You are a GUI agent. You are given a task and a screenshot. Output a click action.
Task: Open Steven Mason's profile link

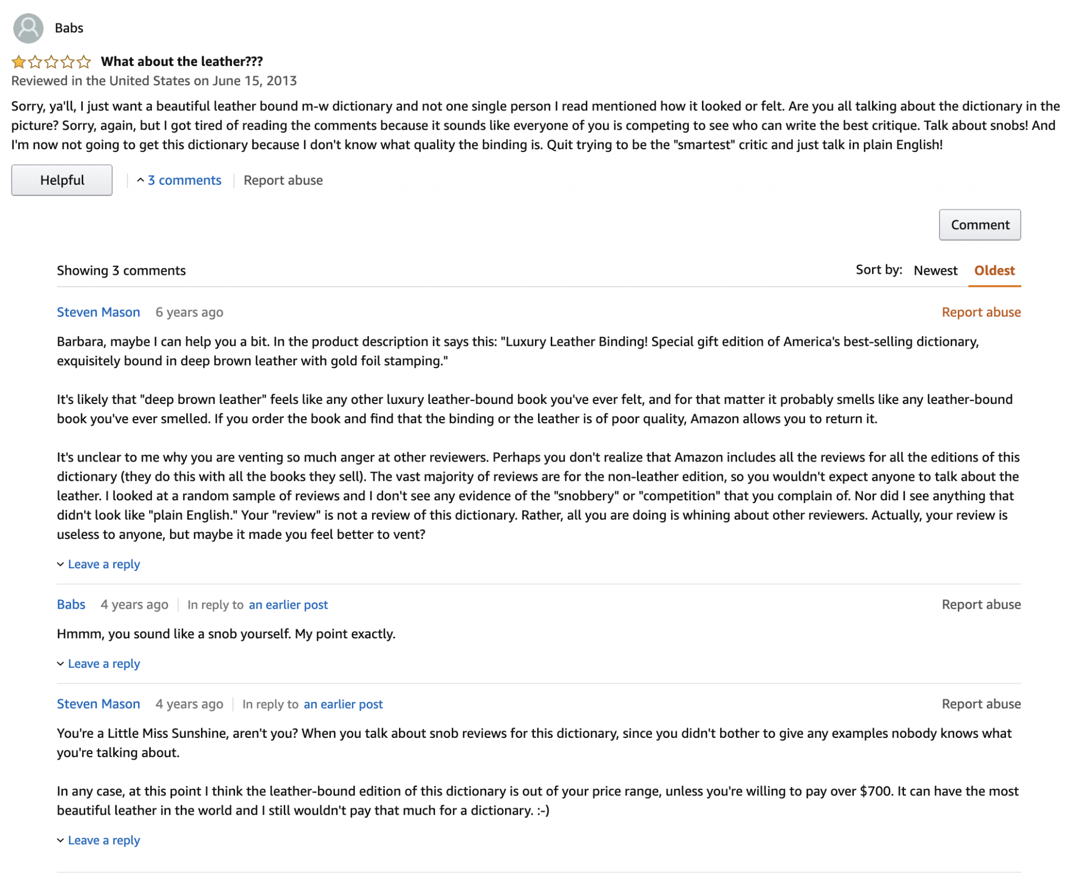coord(98,311)
